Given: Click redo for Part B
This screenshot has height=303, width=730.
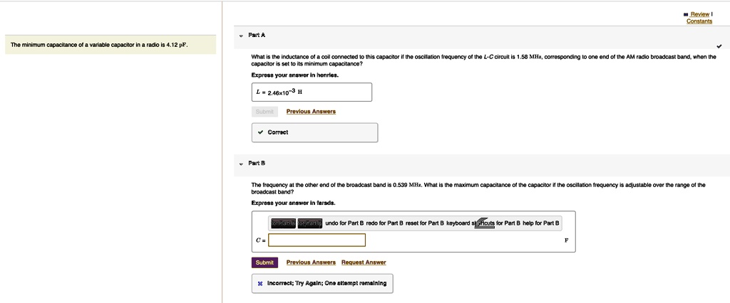Looking at the screenshot, I should [x=384, y=223].
